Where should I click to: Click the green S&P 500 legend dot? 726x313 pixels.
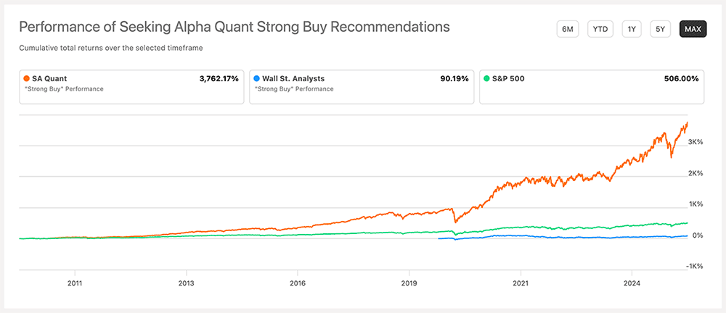click(x=486, y=78)
